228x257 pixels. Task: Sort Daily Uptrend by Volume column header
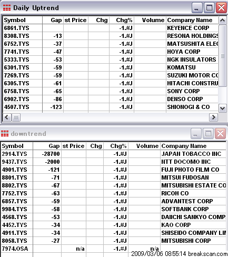click(150, 20)
